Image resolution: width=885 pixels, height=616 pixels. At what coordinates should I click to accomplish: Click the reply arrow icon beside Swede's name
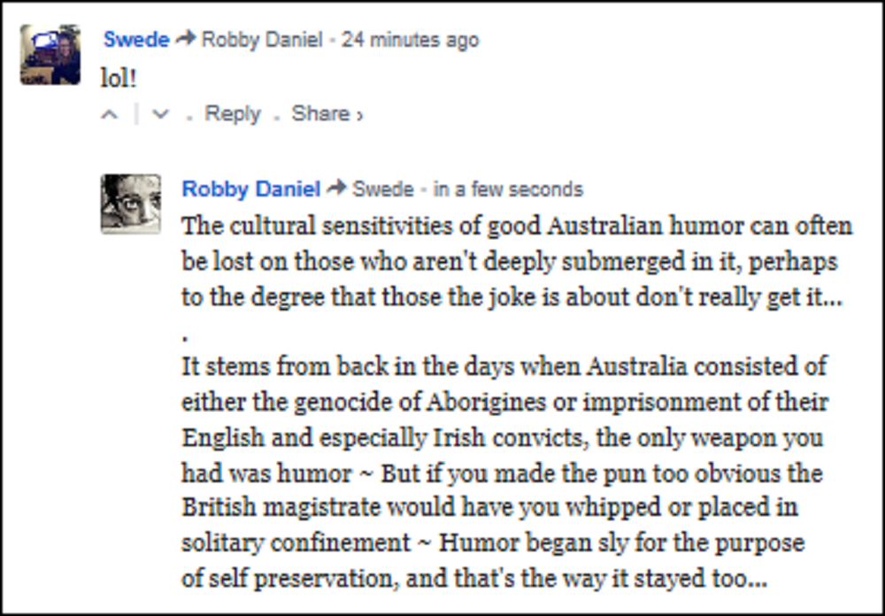(185, 40)
